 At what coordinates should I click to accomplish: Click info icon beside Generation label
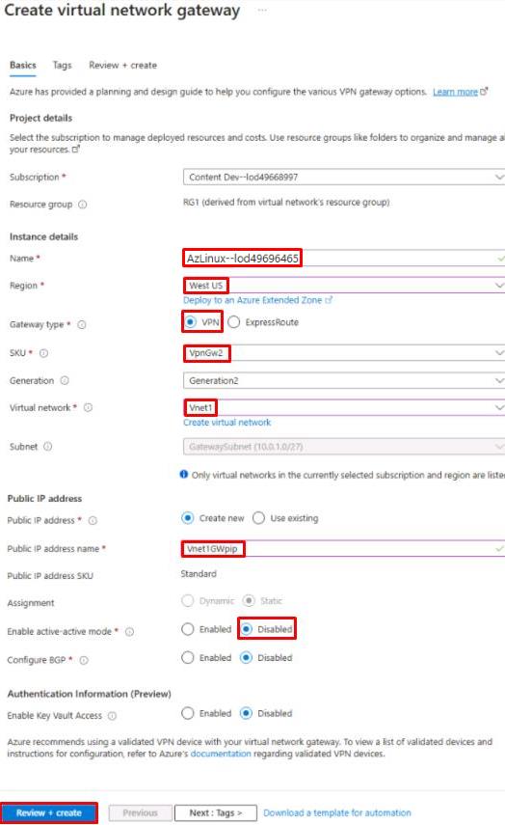click(x=65, y=381)
